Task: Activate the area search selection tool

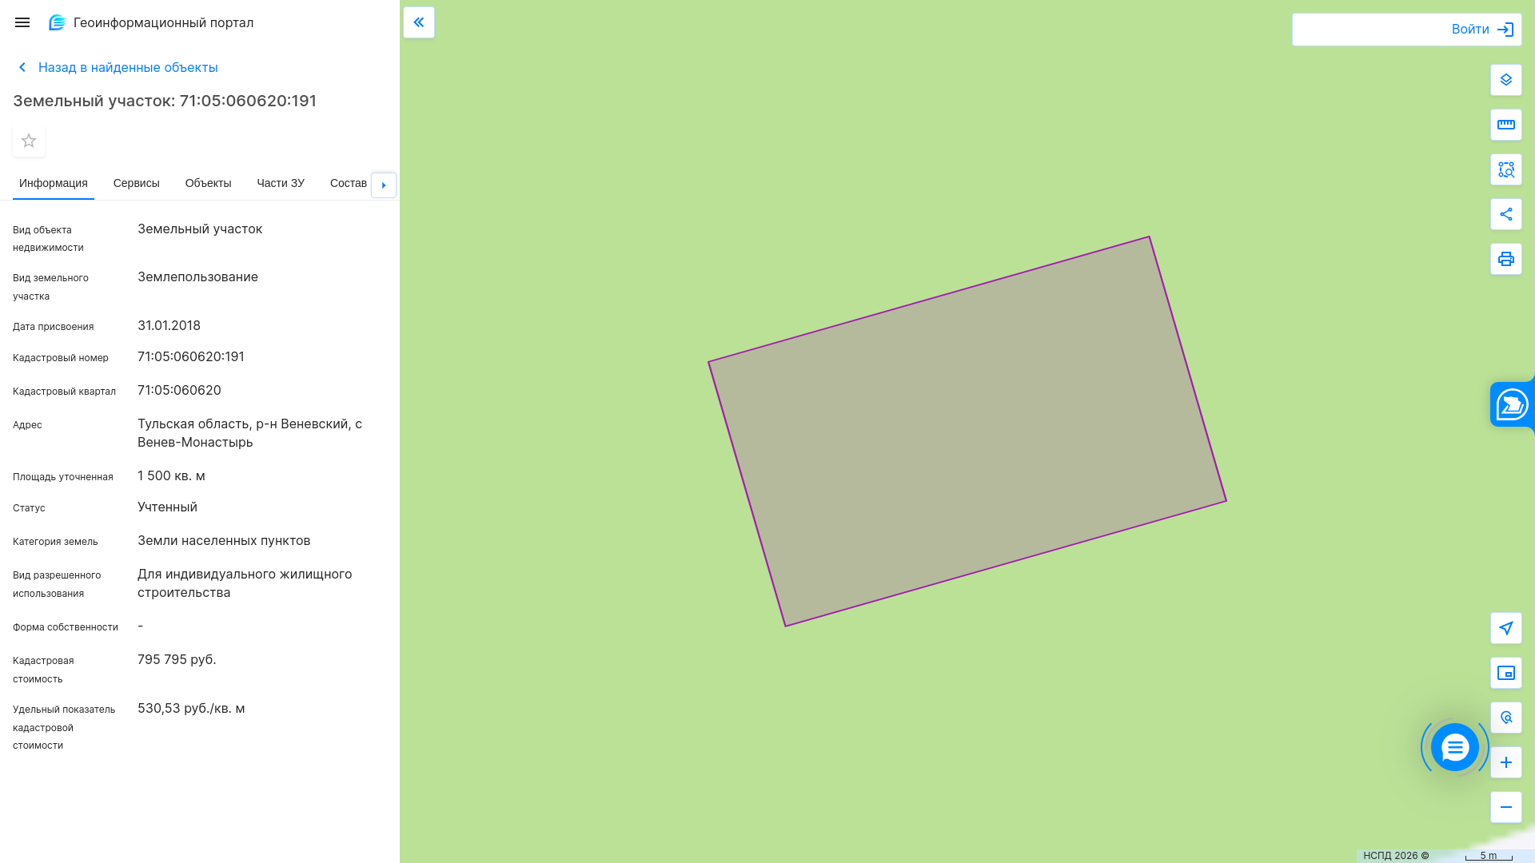Action: (1505, 169)
